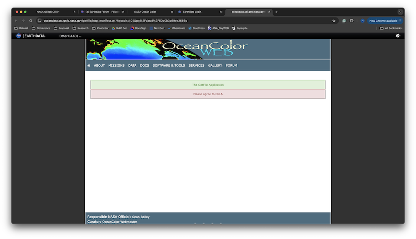This screenshot has height=239, width=416.
Task: Expand the tab search dropdown
Action: [x=400, y=12]
